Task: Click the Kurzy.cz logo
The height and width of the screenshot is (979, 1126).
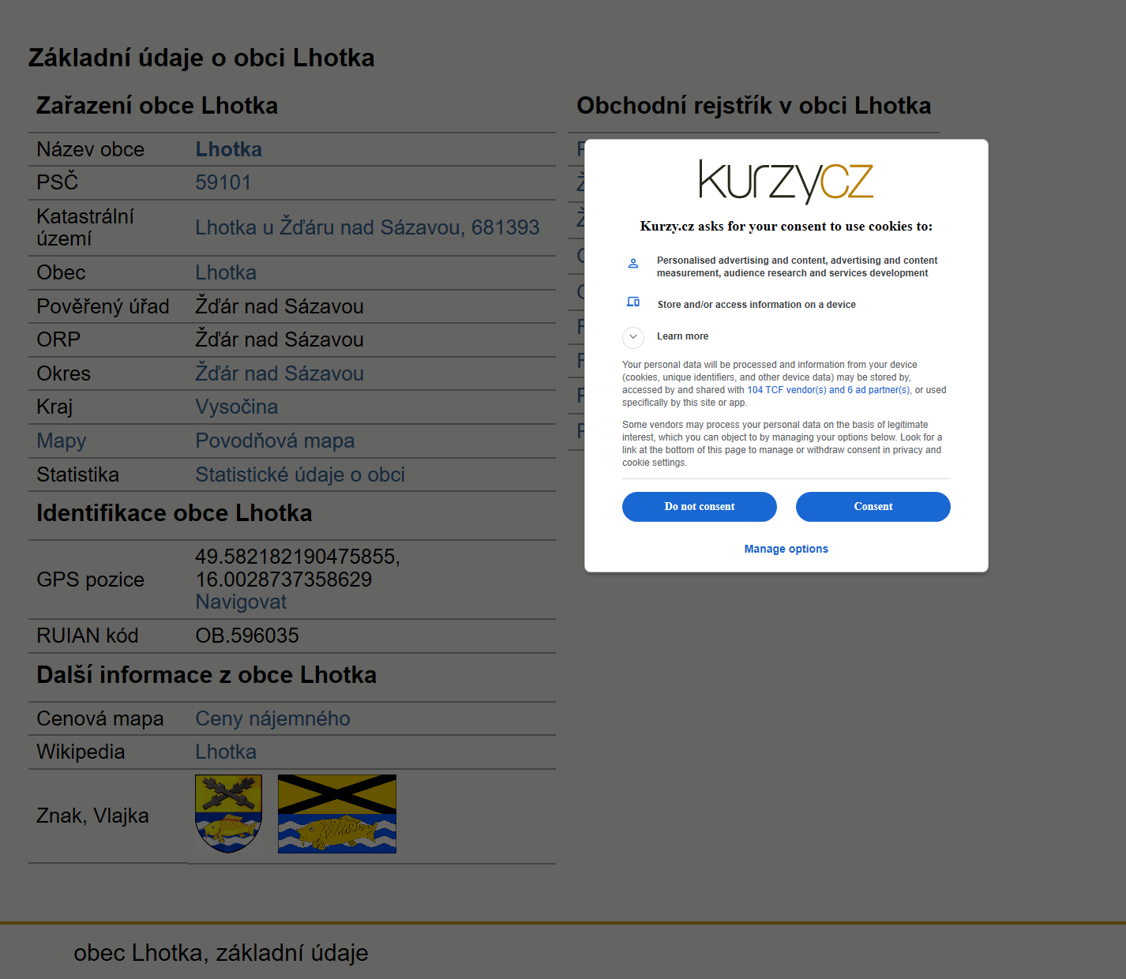Action: (x=786, y=180)
